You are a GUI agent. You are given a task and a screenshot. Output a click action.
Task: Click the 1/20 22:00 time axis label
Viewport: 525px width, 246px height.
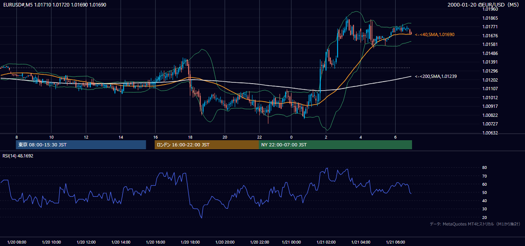point(260,242)
